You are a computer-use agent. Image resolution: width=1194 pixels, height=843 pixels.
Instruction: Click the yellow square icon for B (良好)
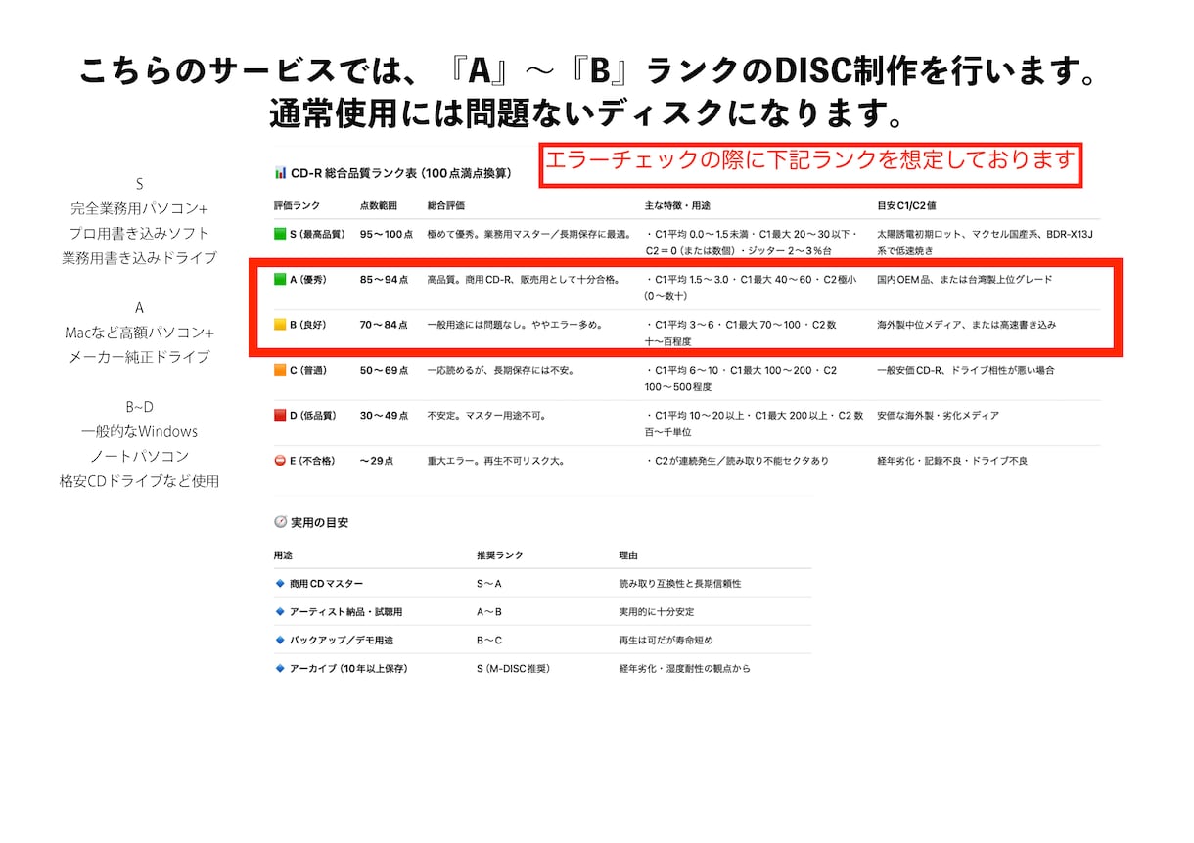point(280,325)
